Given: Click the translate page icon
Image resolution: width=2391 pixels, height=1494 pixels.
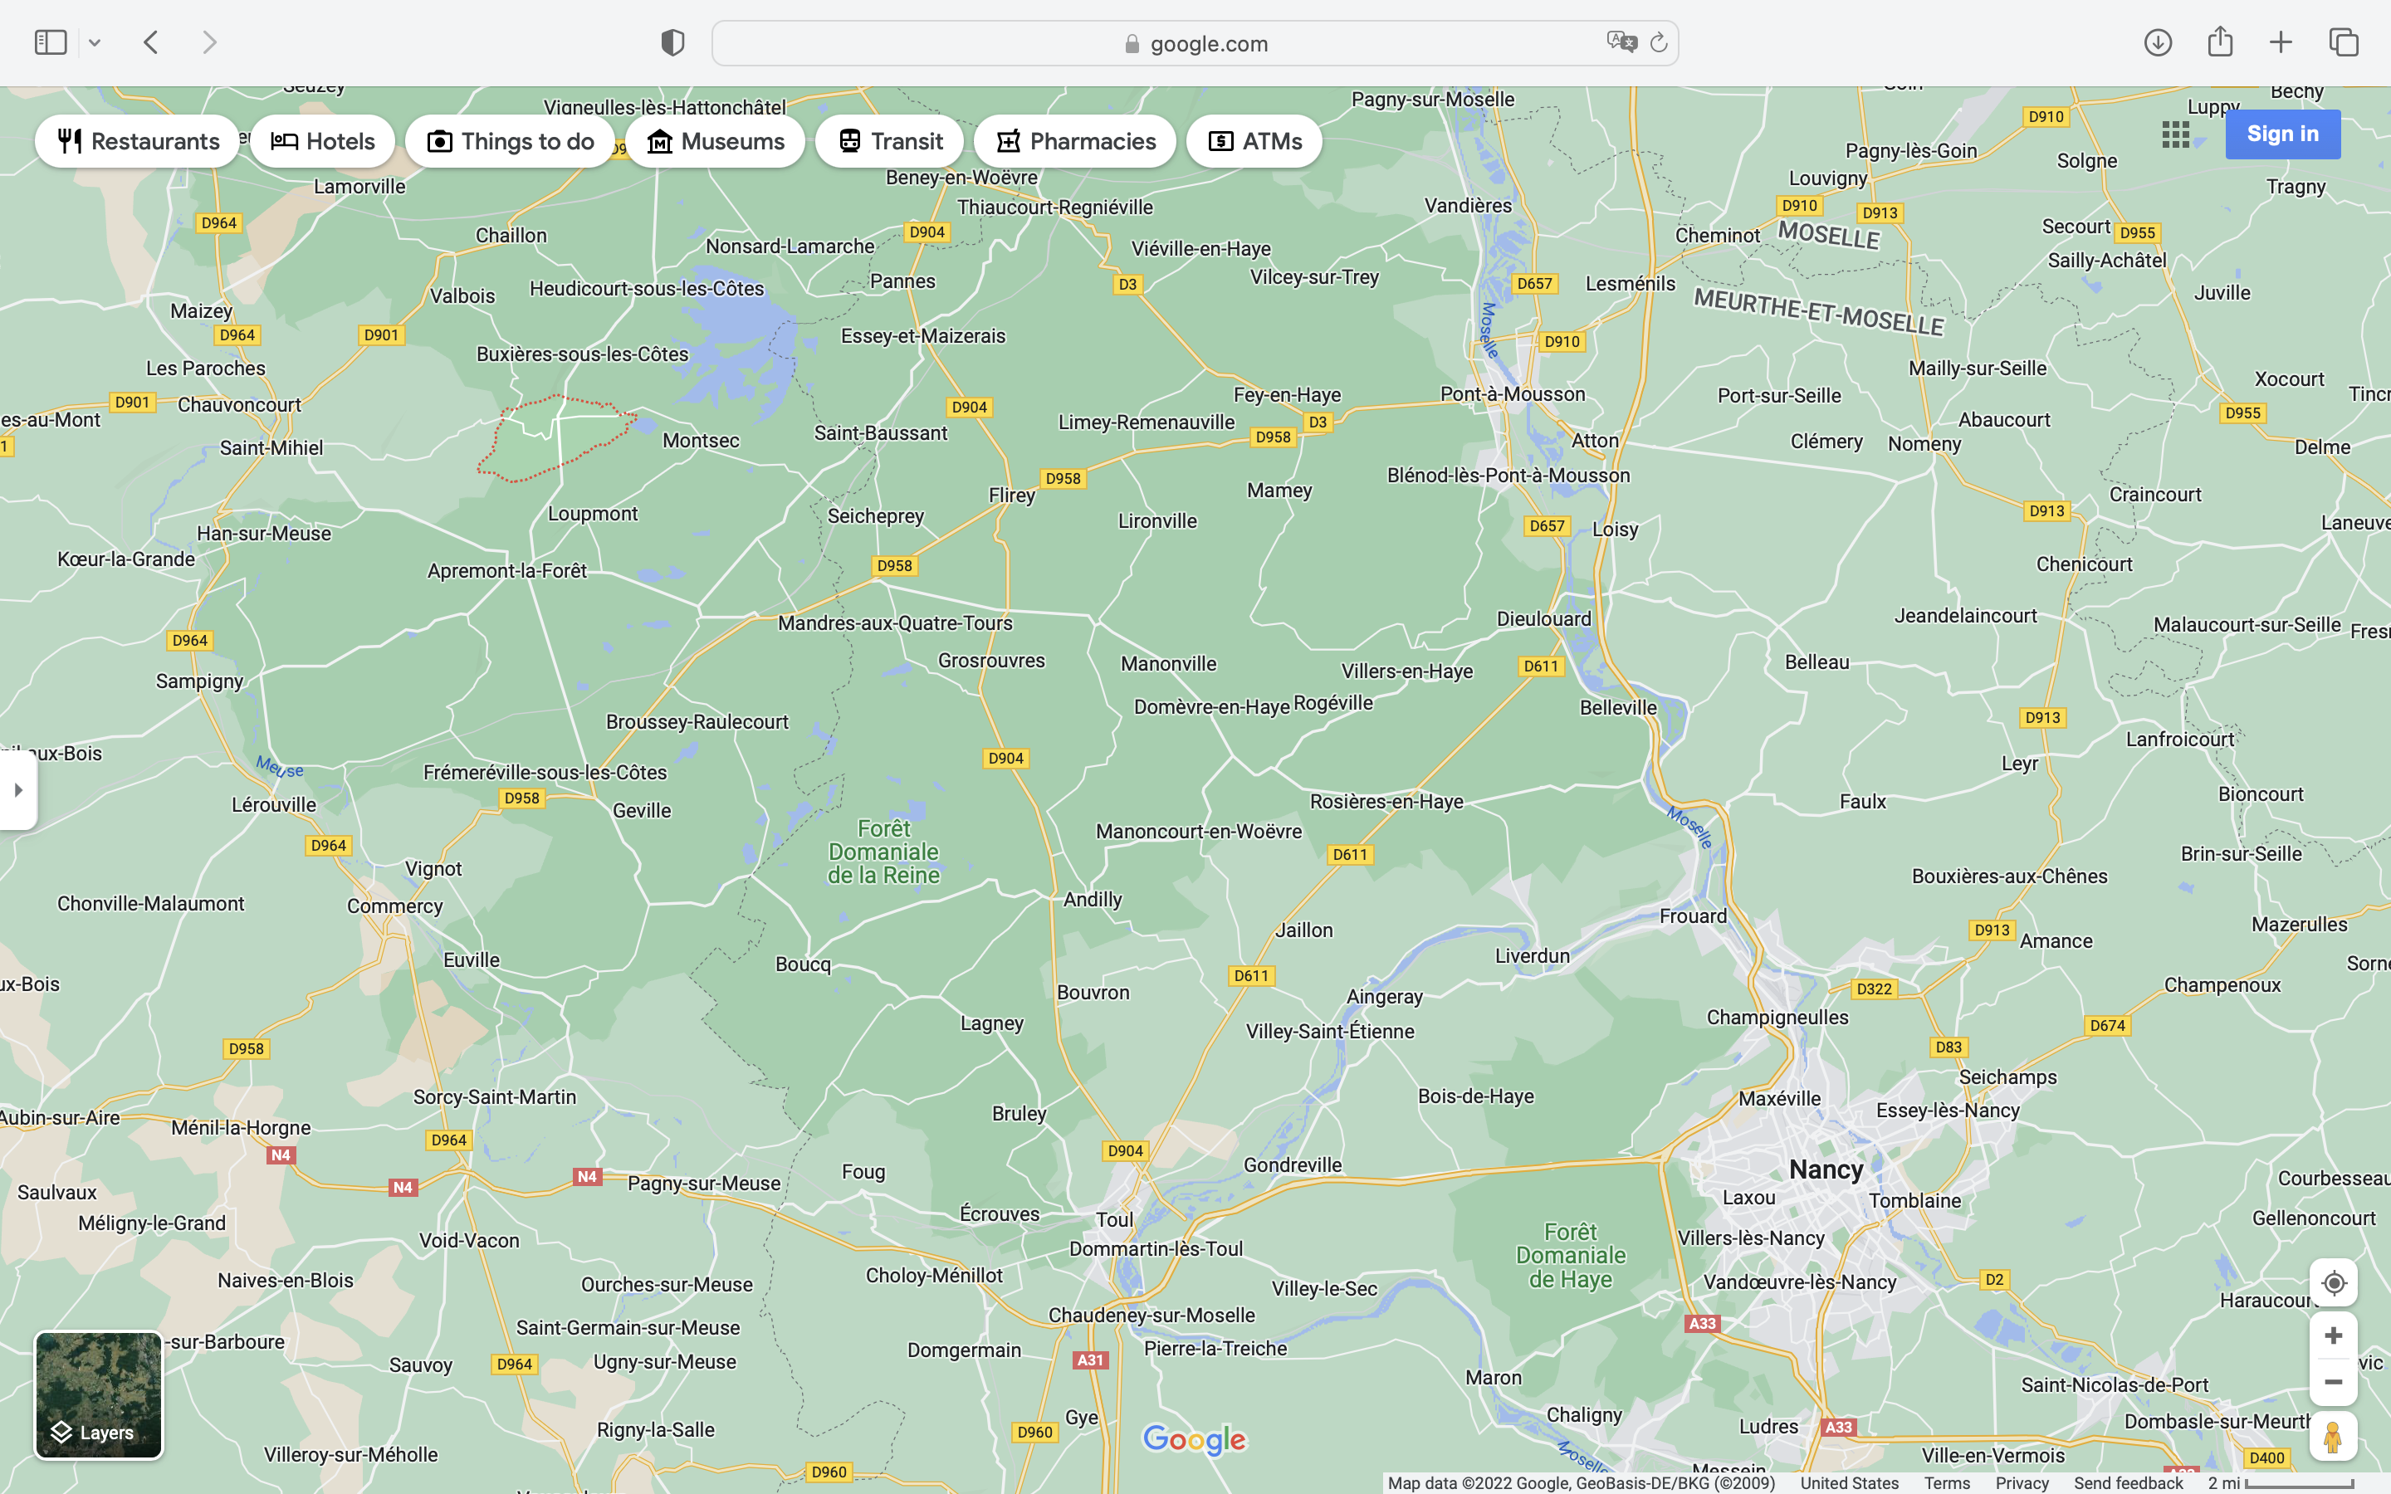Looking at the screenshot, I should [x=1621, y=42].
